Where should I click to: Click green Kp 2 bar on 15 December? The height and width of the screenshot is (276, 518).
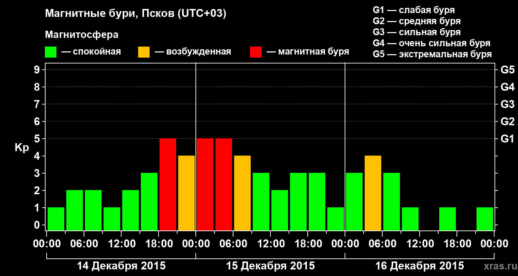(280, 210)
